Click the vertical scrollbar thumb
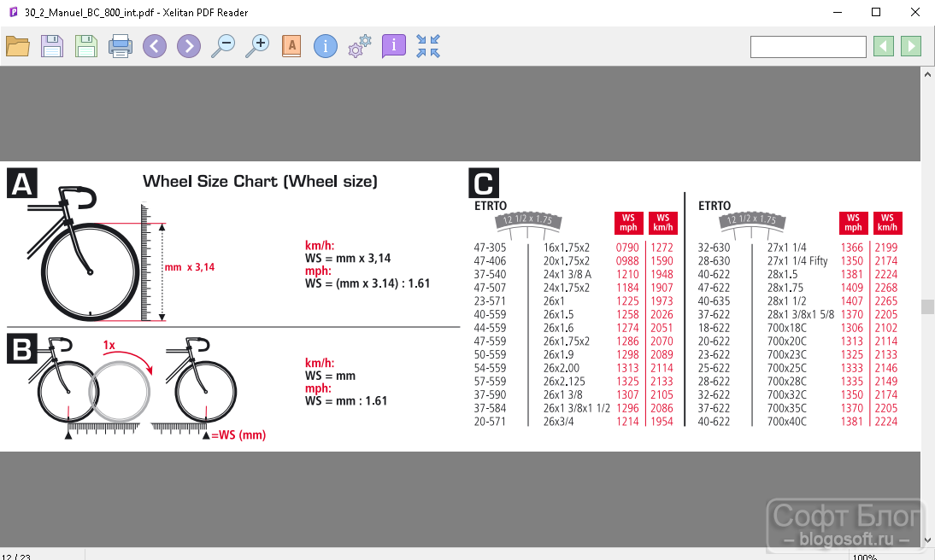The width and height of the screenshot is (935, 560). pos(927,306)
